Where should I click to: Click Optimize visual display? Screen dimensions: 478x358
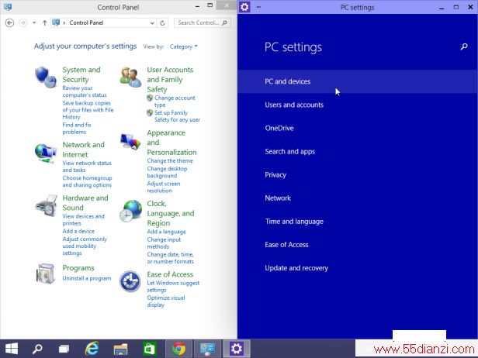[x=166, y=301]
